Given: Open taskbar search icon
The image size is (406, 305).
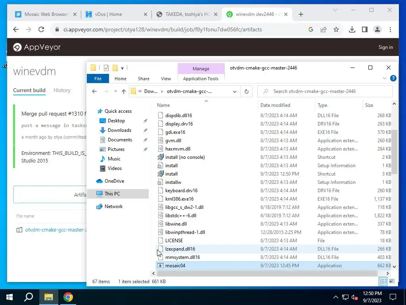Looking at the screenshot, I should [29, 297].
